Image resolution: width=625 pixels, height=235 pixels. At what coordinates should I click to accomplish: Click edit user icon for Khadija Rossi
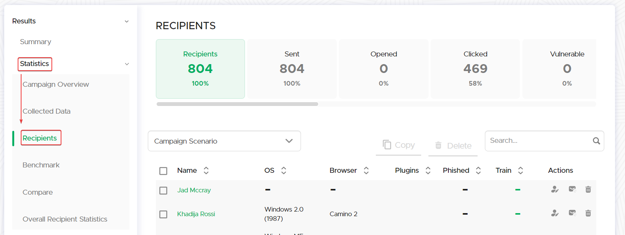tap(555, 213)
